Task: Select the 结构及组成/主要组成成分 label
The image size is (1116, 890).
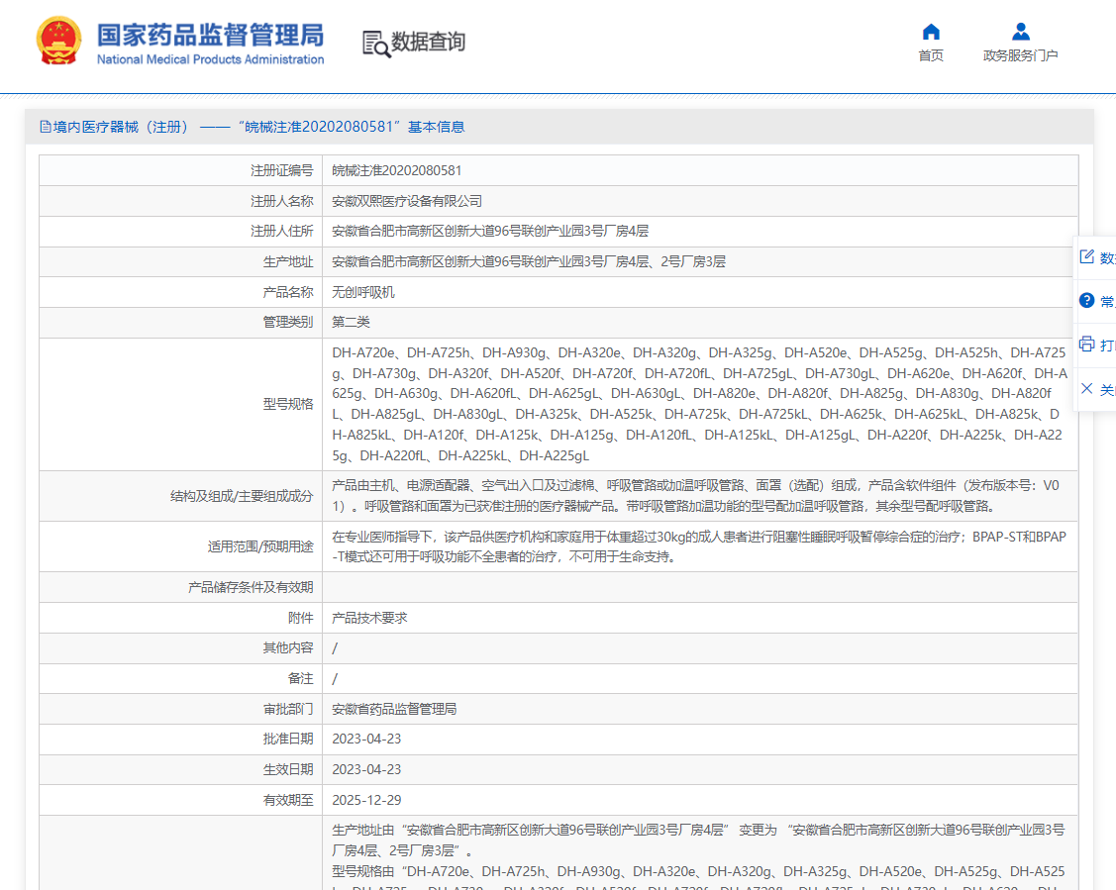Action: pyautogui.click(x=242, y=496)
